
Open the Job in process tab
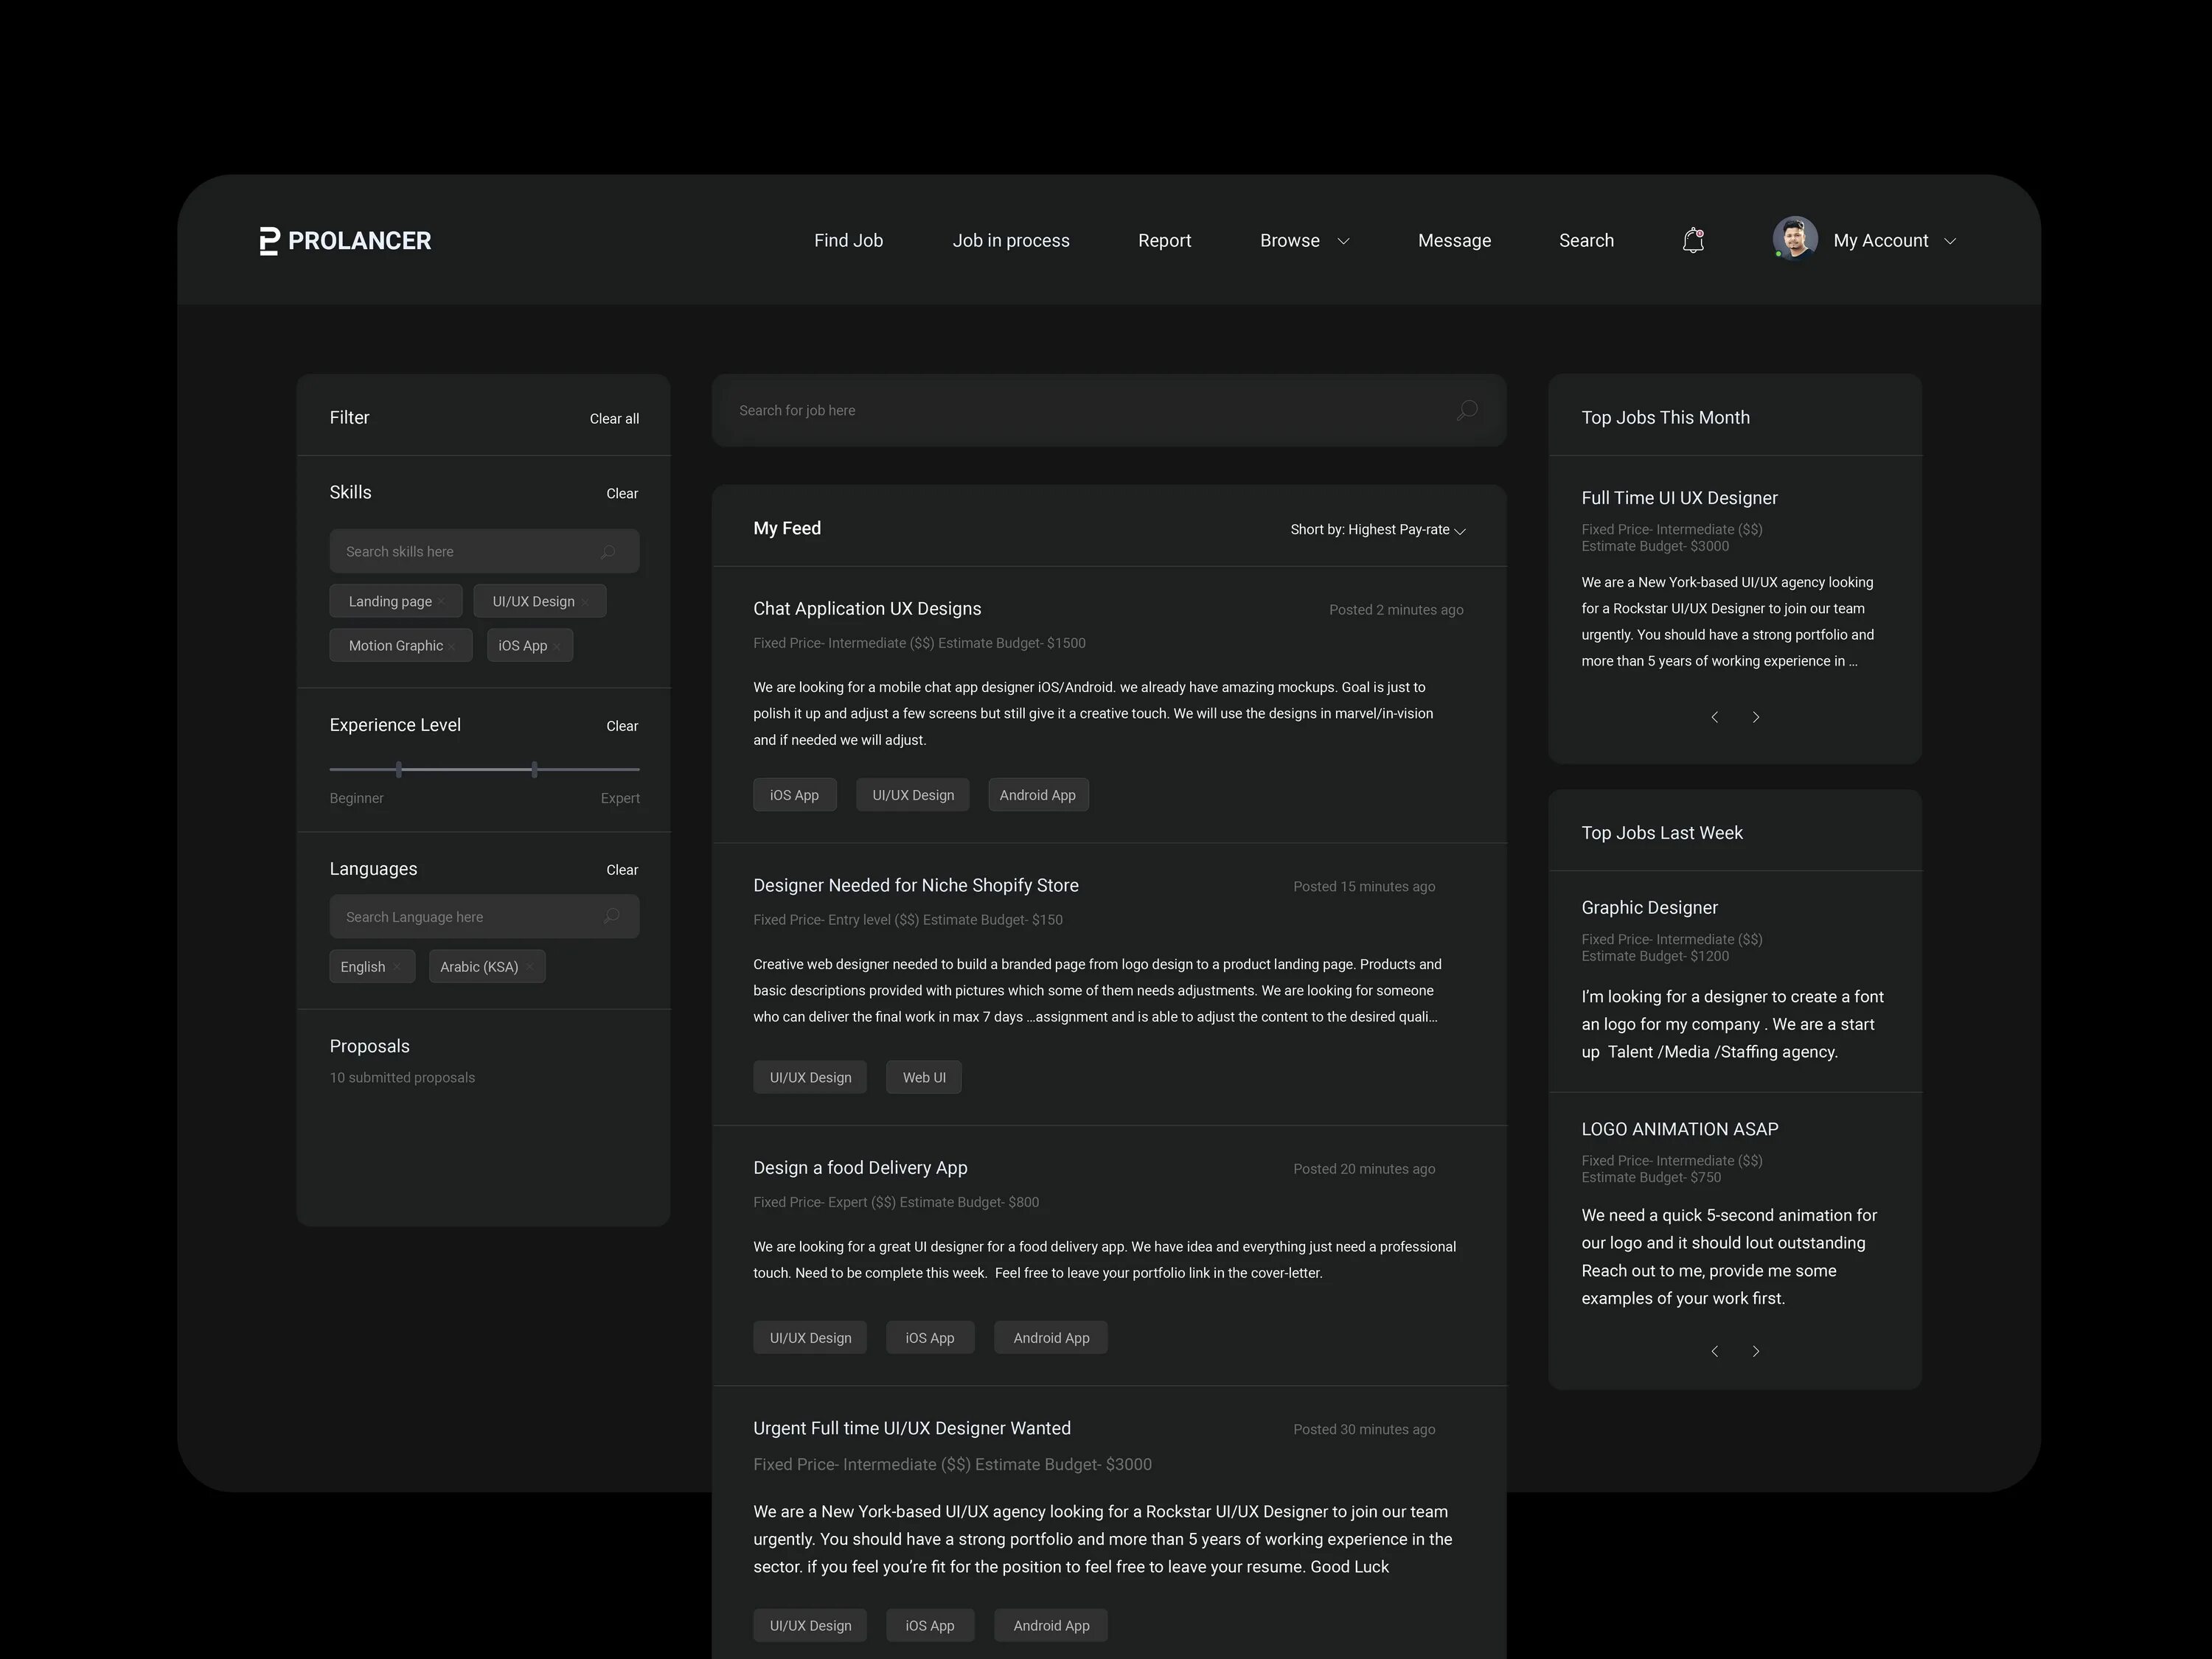tap(1010, 241)
